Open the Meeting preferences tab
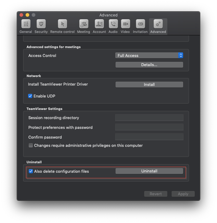This screenshot has width=217, height=223. [x=84, y=27]
